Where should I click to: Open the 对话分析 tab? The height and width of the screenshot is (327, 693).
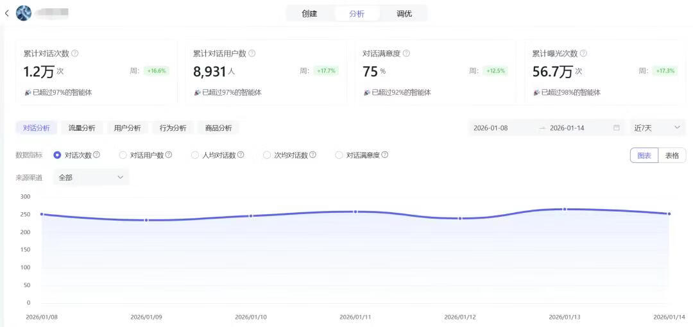coord(36,128)
